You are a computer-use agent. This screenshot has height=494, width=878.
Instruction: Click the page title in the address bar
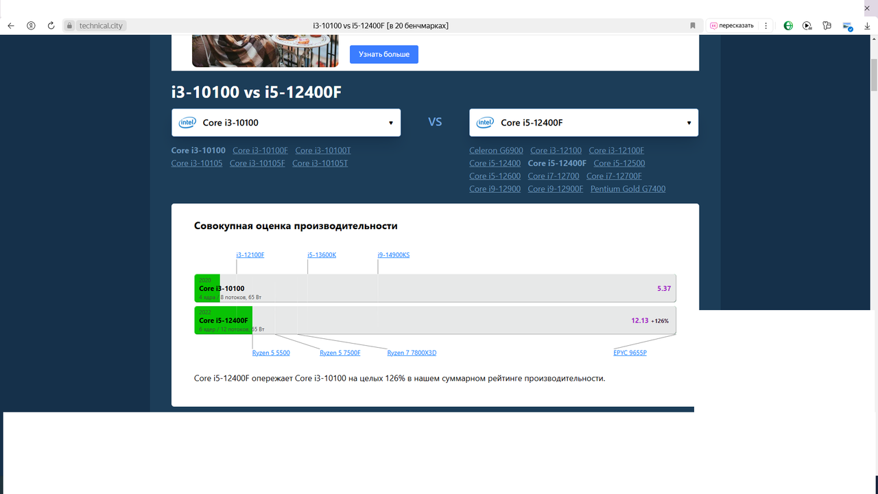(x=381, y=25)
